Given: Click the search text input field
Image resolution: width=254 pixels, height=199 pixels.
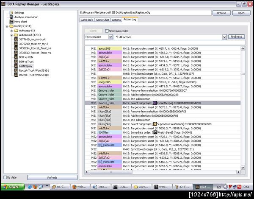Looking at the screenshot, I should pyautogui.click(x=165, y=42).
